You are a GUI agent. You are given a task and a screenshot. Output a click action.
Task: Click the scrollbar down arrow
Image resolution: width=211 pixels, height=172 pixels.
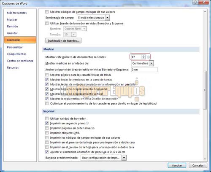tap(205, 159)
